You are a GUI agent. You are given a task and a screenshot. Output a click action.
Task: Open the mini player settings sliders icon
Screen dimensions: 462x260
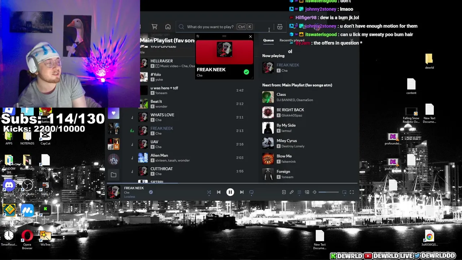[197, 36]
